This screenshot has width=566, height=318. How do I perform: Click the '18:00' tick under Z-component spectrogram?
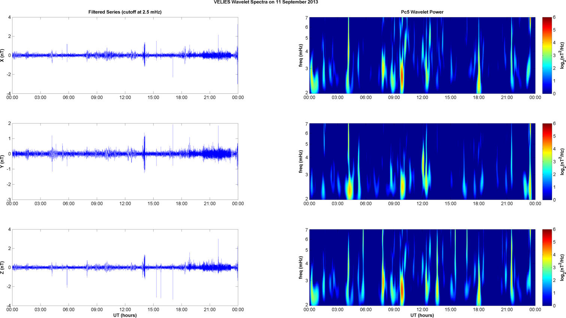pos(479,310)
